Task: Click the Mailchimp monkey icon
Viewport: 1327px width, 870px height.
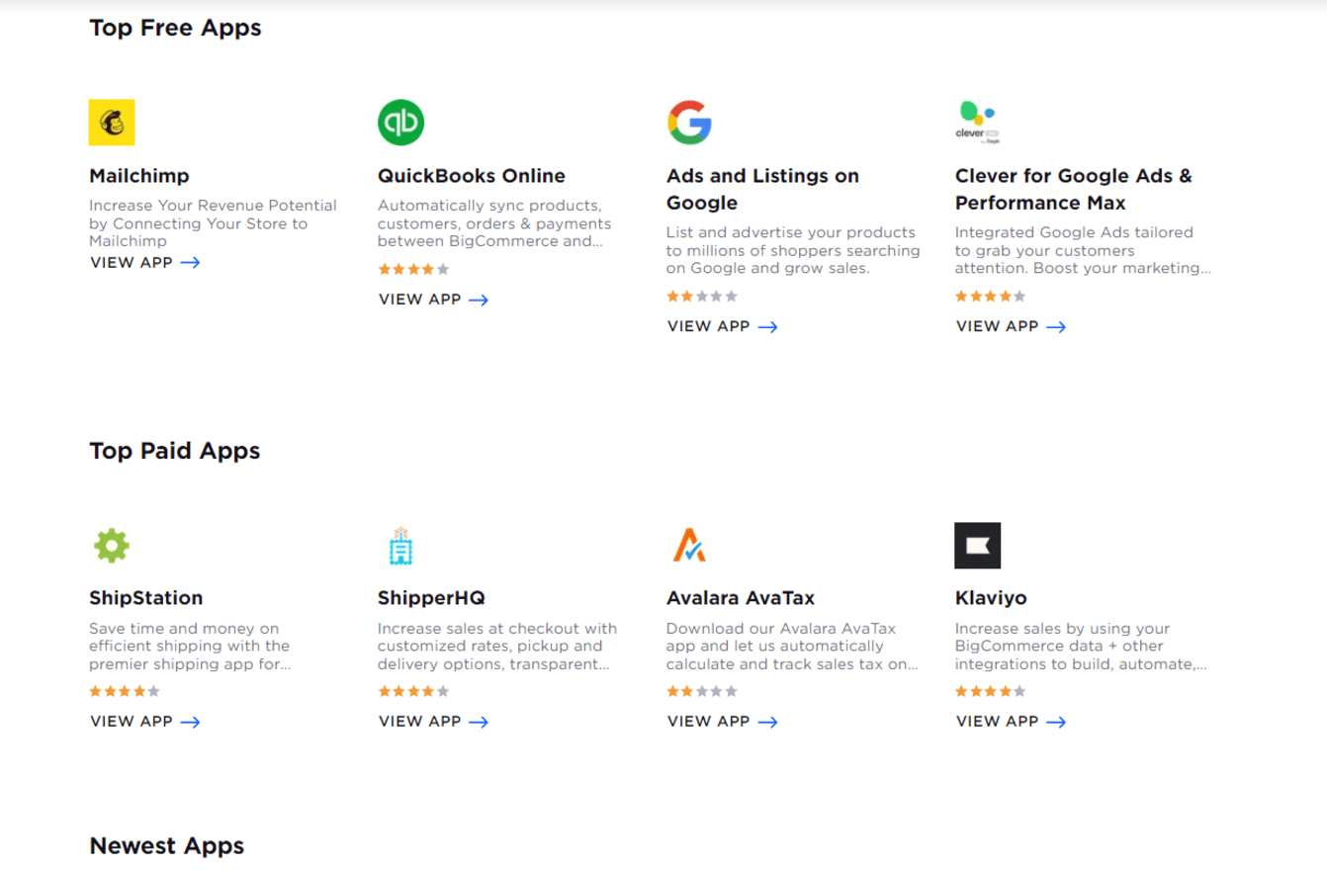Action: tap(112, 123)
